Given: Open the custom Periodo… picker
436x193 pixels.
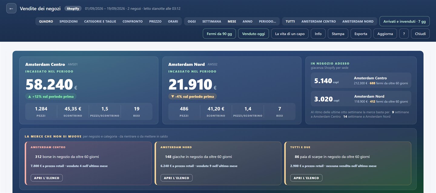Looking at the screenshot, I should [267, 21].
